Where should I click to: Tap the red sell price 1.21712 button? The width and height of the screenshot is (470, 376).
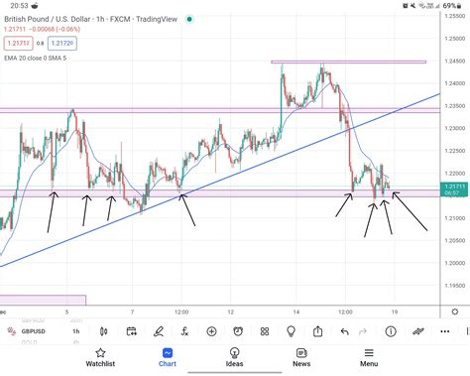[x=19, y=44]
